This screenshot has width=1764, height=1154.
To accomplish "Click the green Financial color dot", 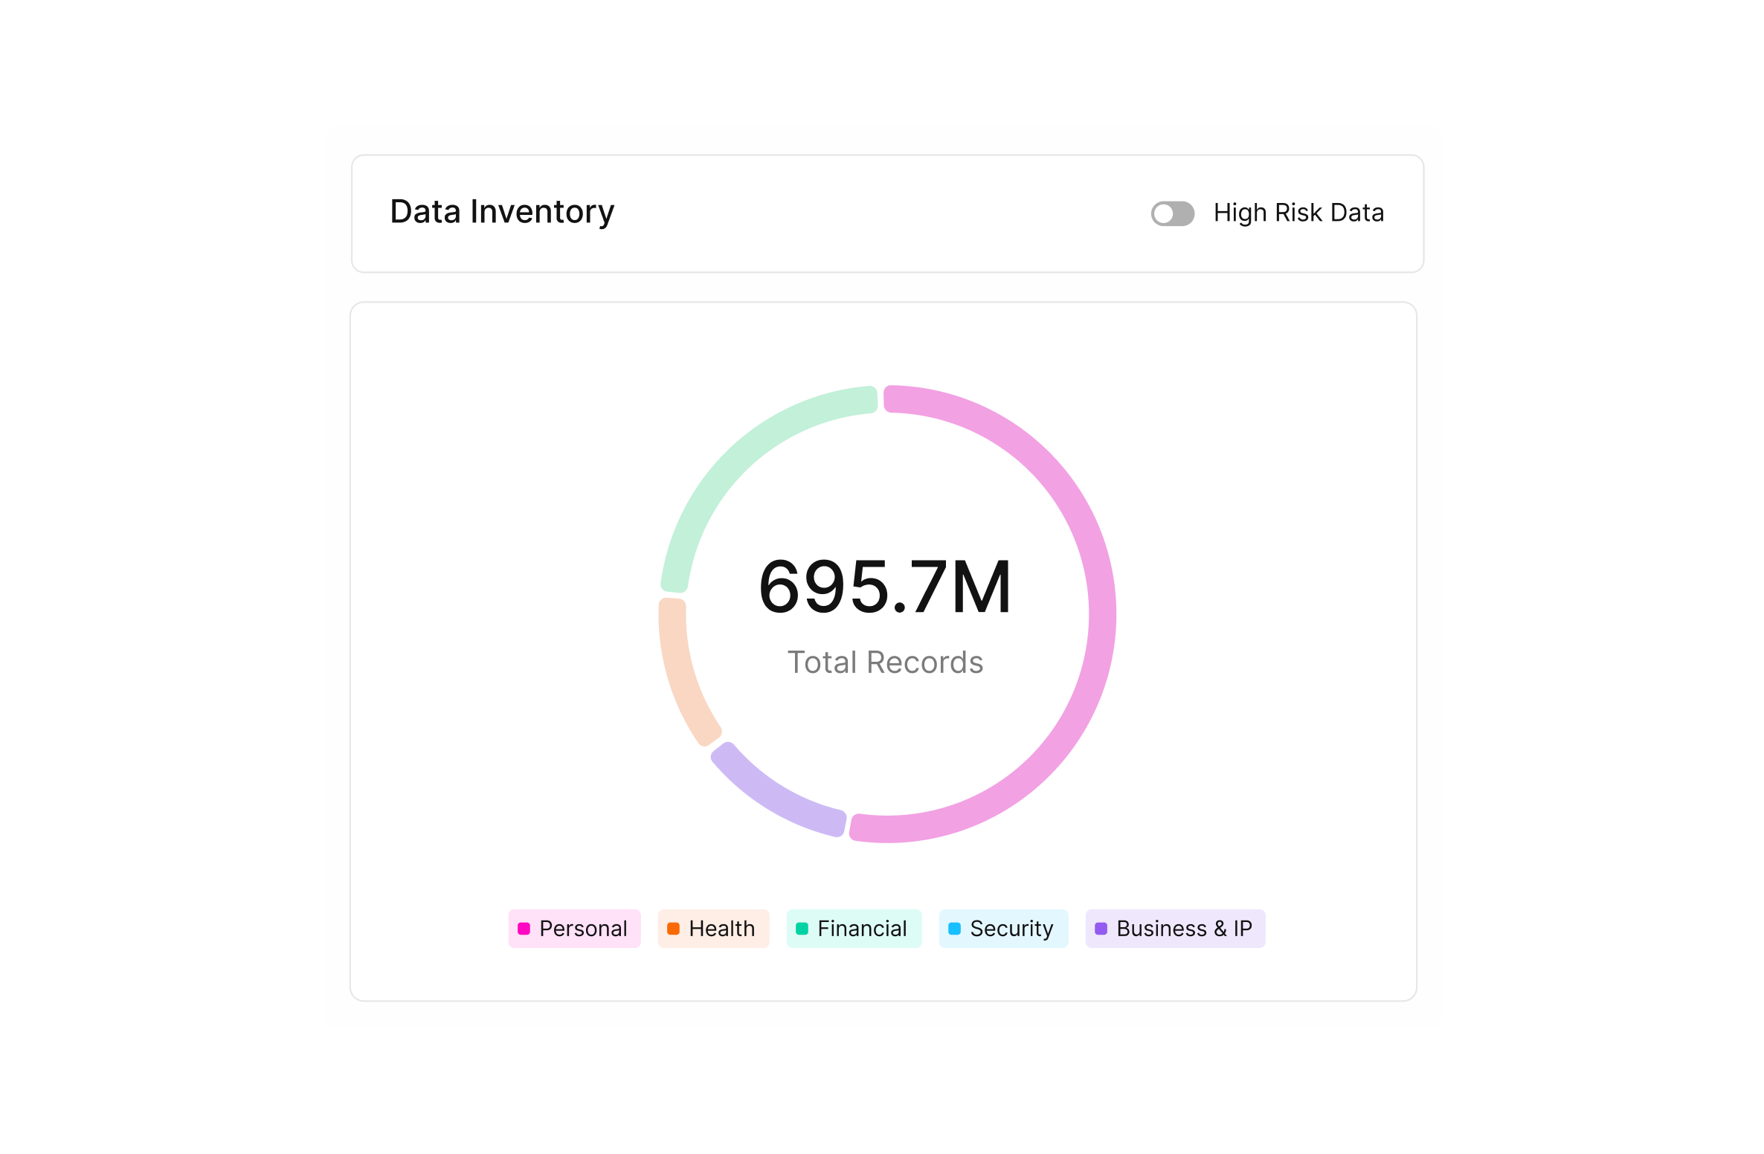I will [x=802, y=929].
